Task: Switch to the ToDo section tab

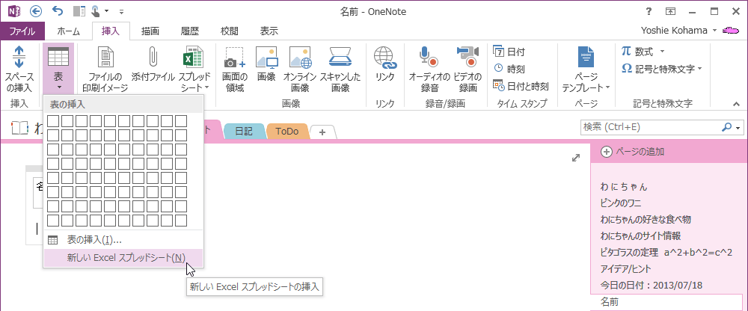Action: point(287,131)
